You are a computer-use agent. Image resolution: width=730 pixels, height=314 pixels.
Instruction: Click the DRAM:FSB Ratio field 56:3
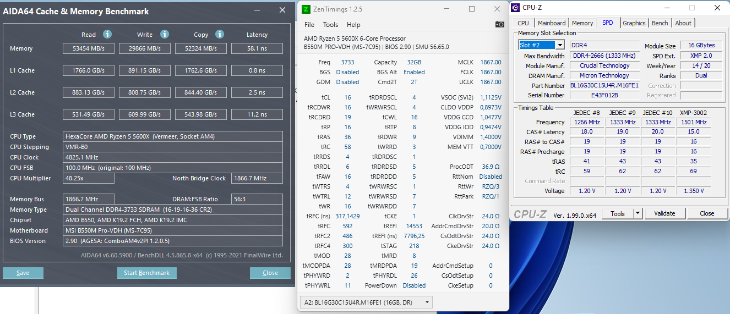coord(257,199)
